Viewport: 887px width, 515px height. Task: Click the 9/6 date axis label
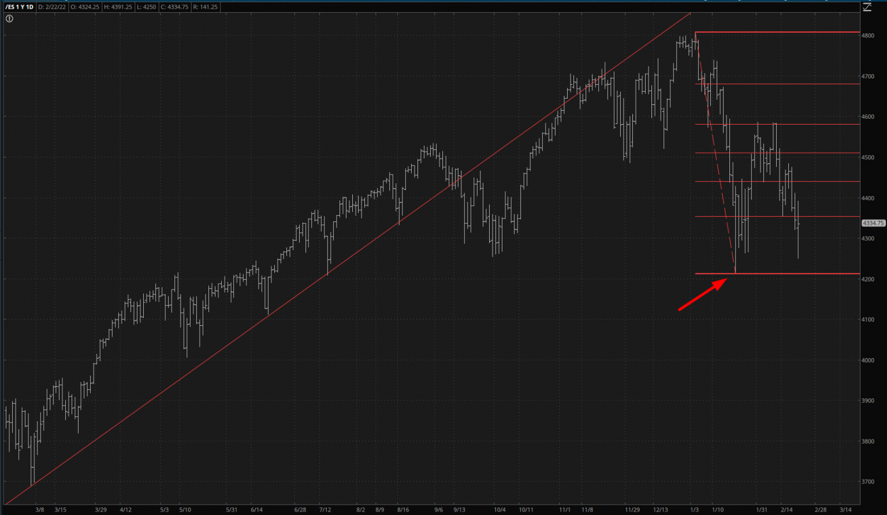click(x=439, y=510)
